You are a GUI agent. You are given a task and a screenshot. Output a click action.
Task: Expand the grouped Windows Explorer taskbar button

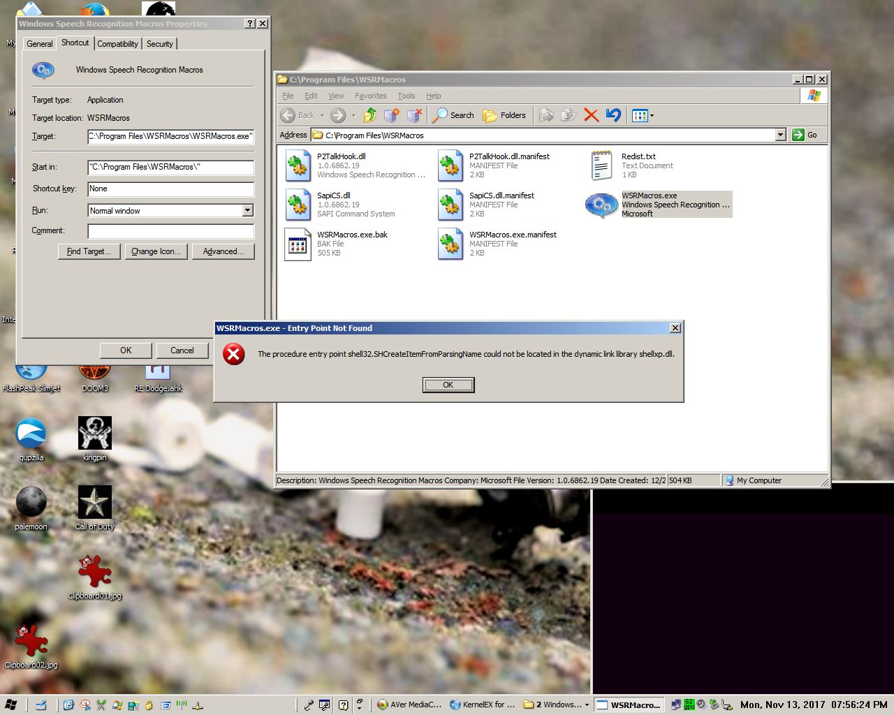click(557, 705)
